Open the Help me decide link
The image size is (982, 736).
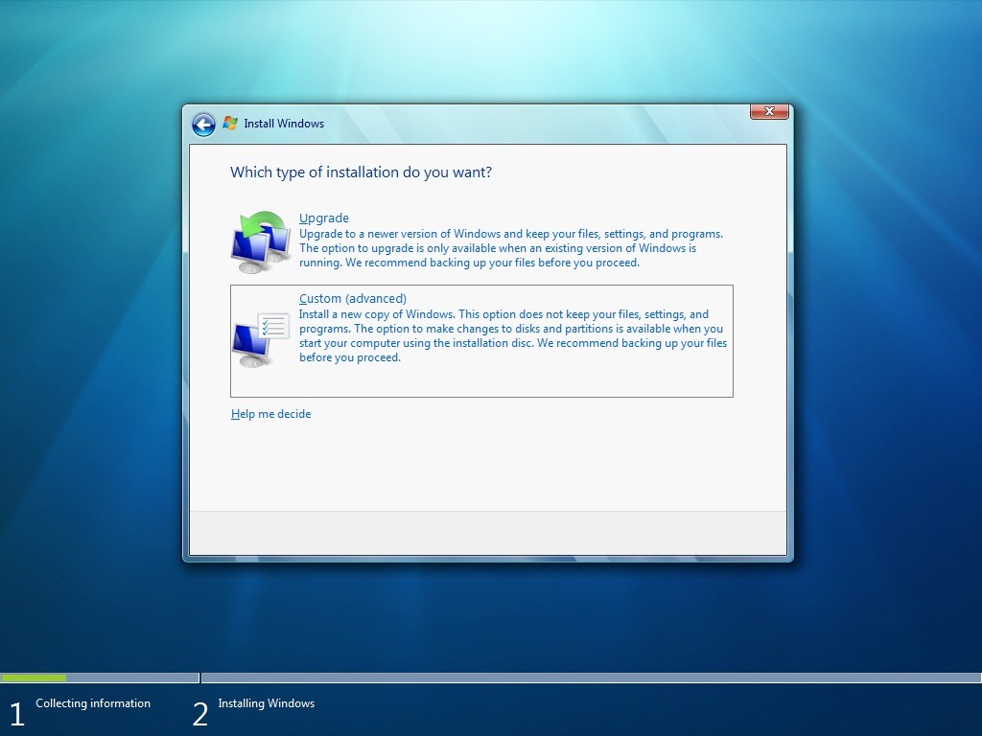270,414
